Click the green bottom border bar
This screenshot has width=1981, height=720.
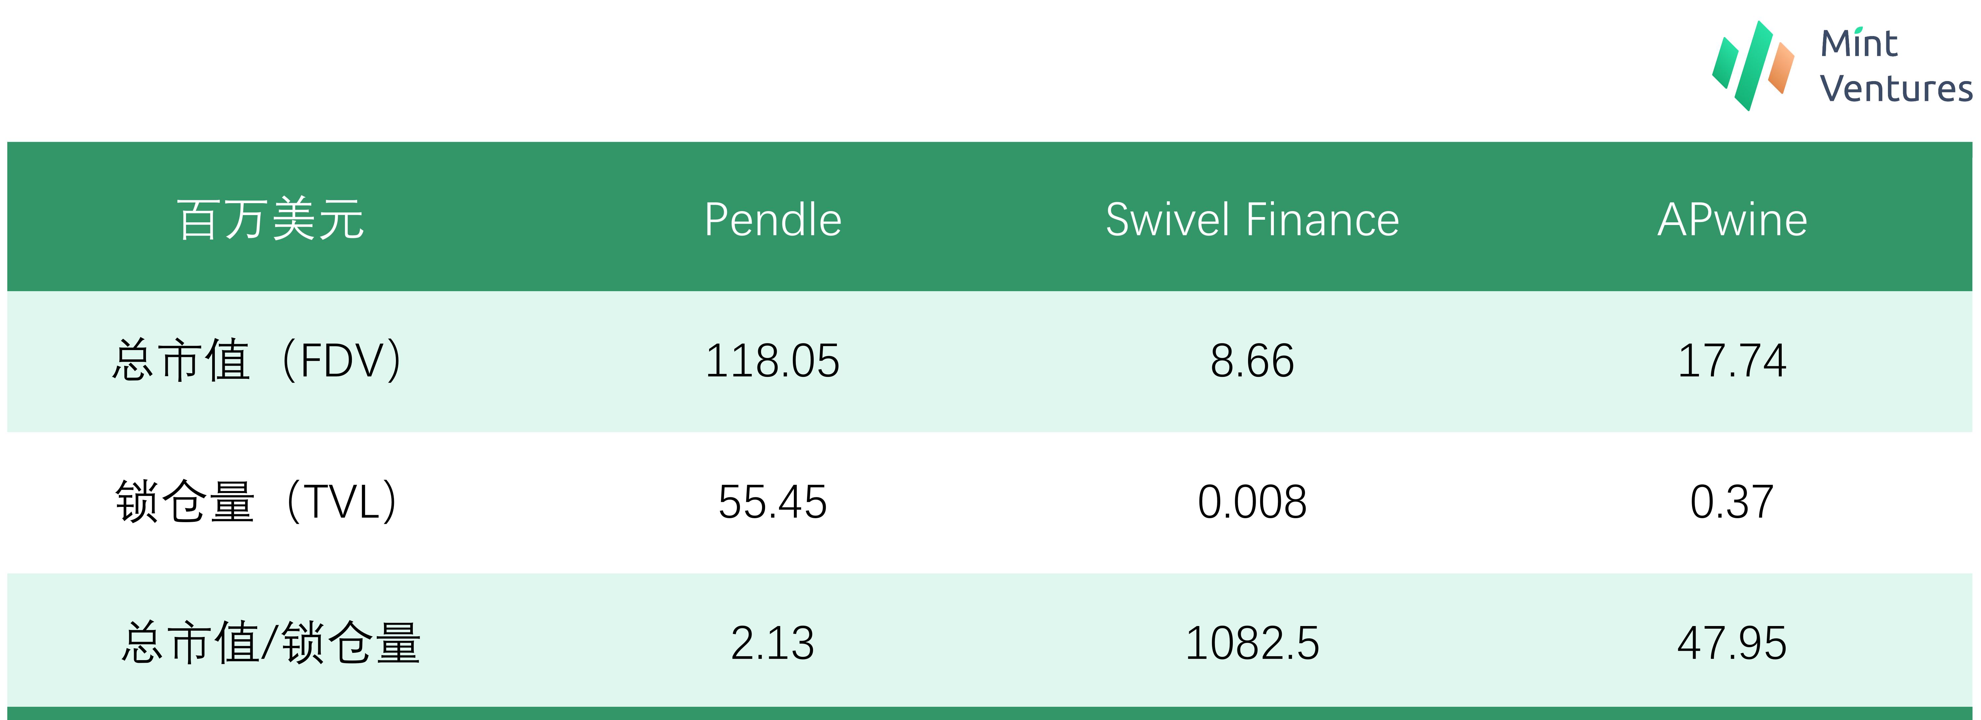pyautogui.click(x=990, y=713)
